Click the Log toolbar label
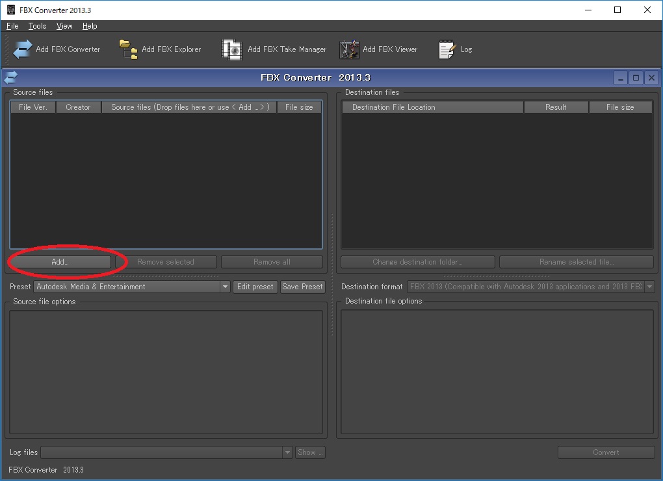The image size is (663, 481). tap(467, 49)
